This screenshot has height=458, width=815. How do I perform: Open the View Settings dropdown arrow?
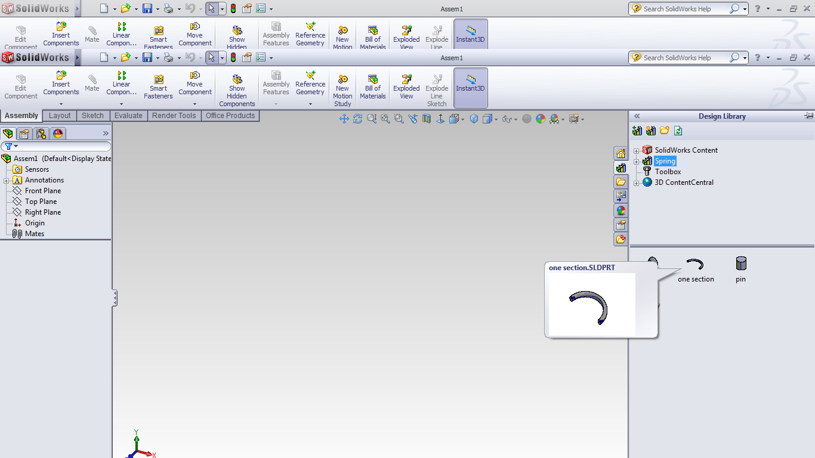click(x=582, y=119)
